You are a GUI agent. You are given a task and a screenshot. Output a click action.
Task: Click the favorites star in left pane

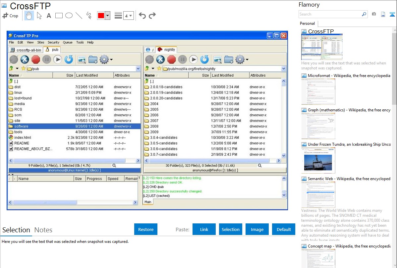point(23,68)
